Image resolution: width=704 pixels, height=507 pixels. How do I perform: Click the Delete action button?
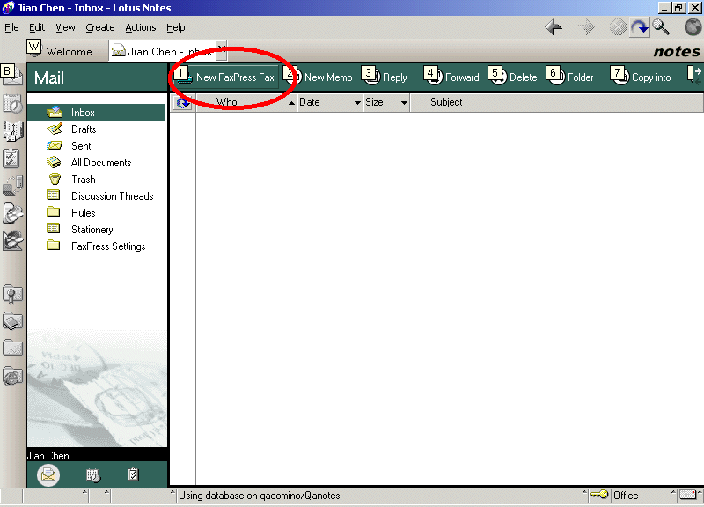click(513, 77)
